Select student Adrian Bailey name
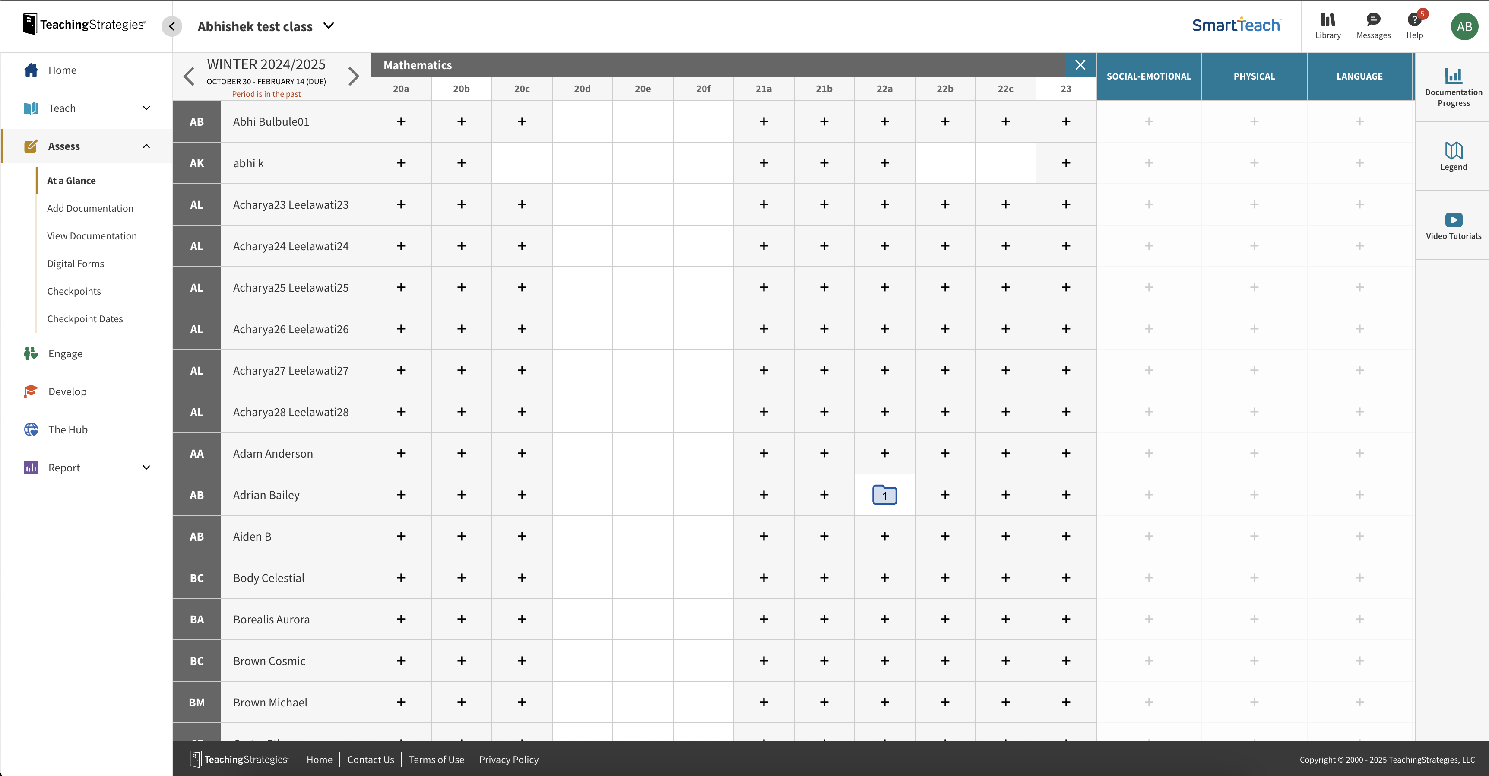This screenshot has width=1489, height=776. tap(266, 495)
